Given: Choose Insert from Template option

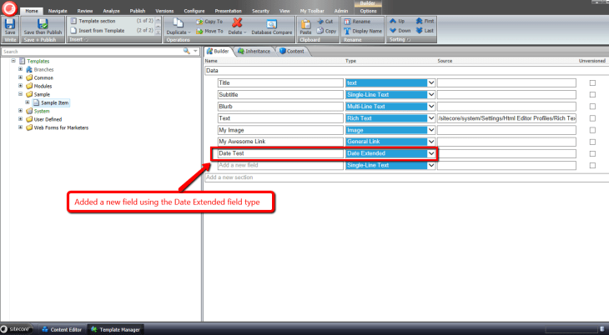Looking at the screenshot, I should tap(98, 30).
